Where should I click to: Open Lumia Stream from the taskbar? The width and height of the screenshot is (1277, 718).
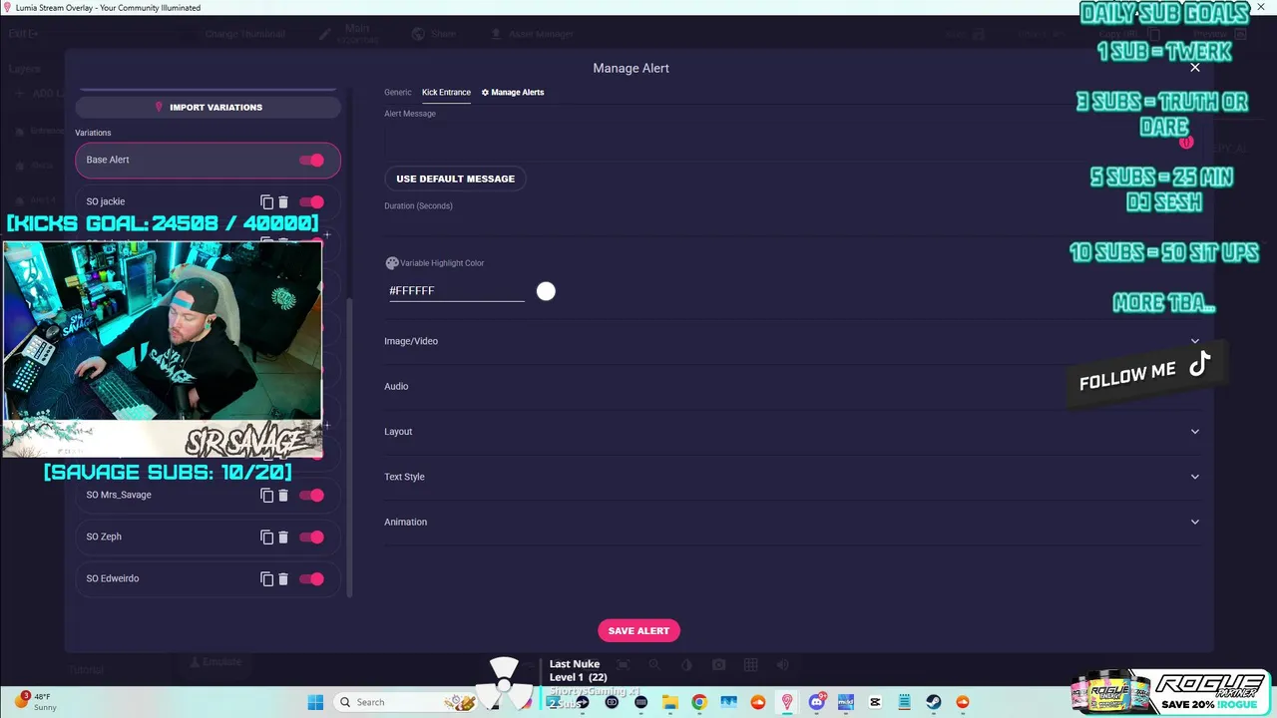[787, 702]
